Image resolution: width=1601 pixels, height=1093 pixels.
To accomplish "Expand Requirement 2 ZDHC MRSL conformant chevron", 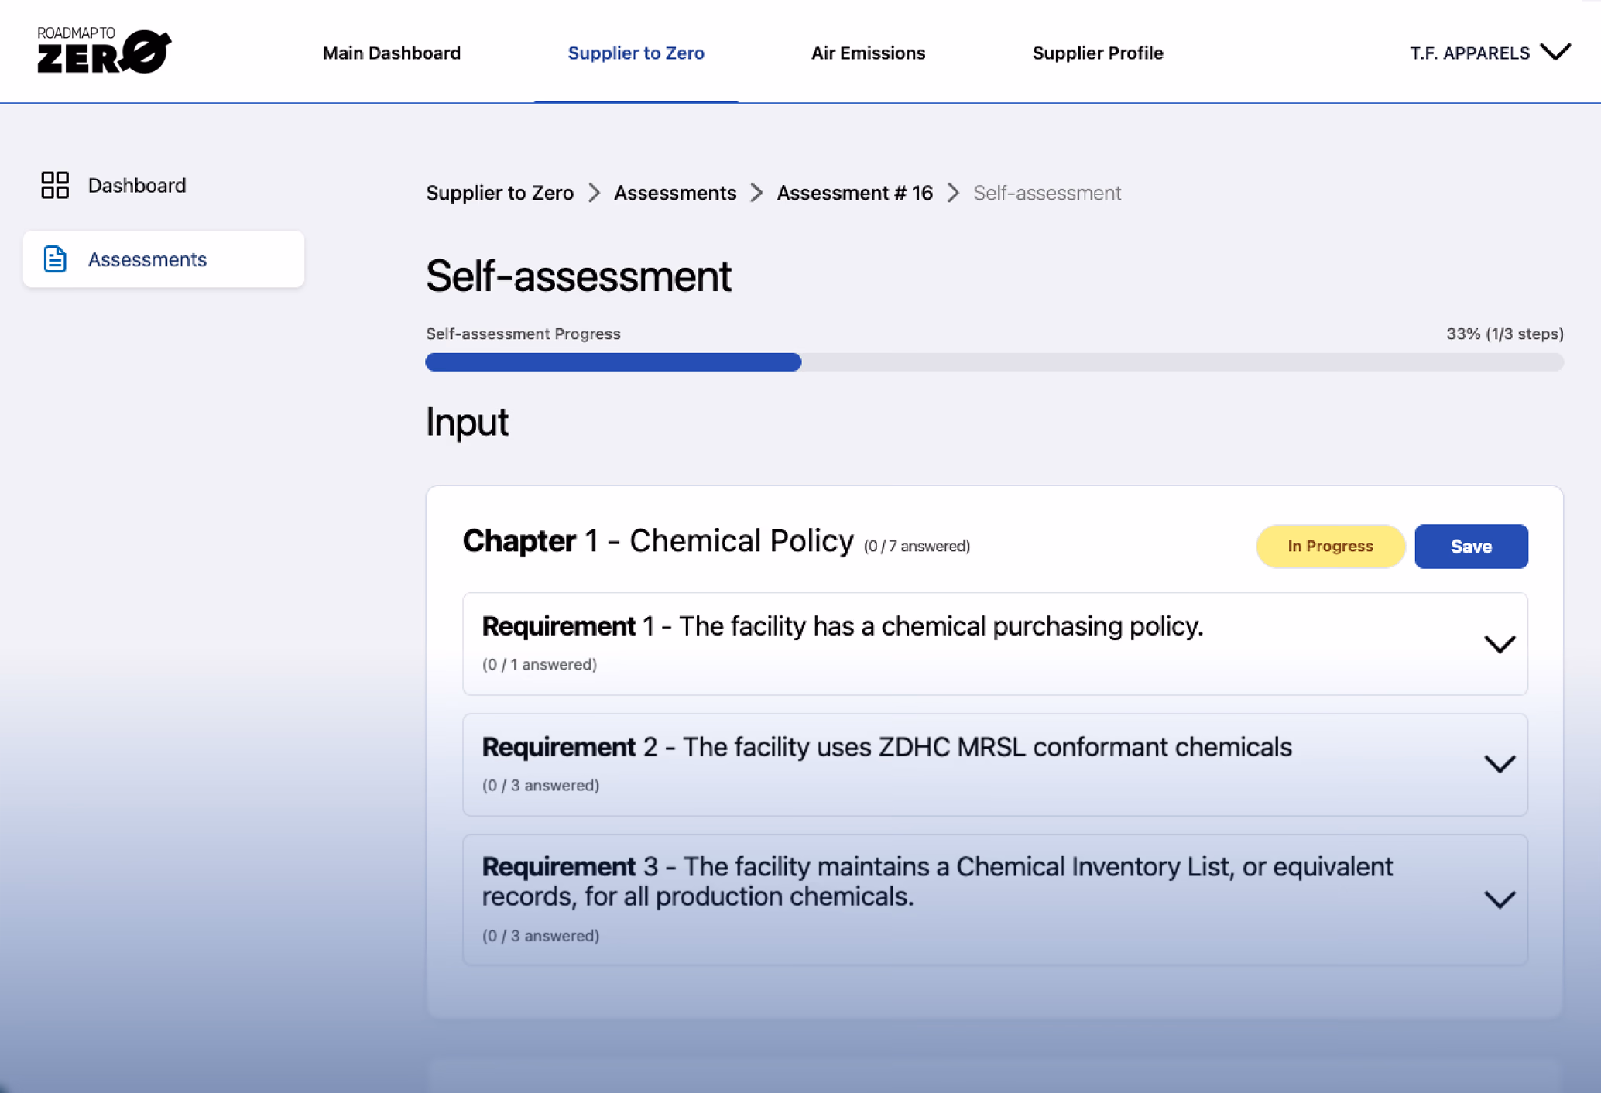I will click(1500, 764).
